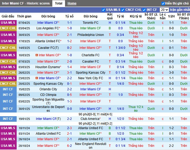This screenshot has height=150, width=190.
Task: Click the 0-5 score against CD Olimpia
Action: [x=69, y=95]
